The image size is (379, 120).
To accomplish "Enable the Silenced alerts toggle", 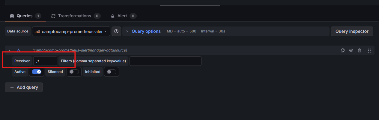I will [74, 72].
